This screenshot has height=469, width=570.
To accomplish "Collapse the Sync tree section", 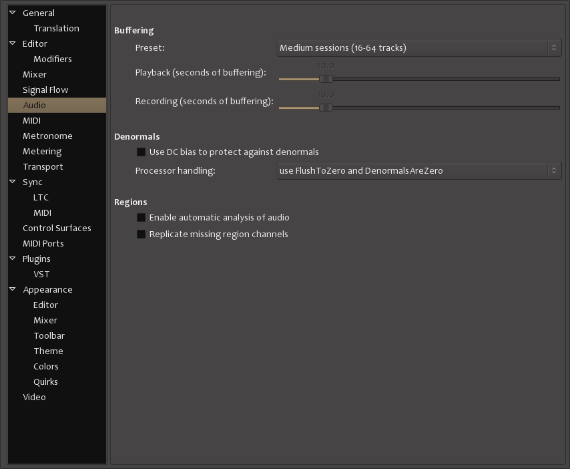I will point(13,182).
